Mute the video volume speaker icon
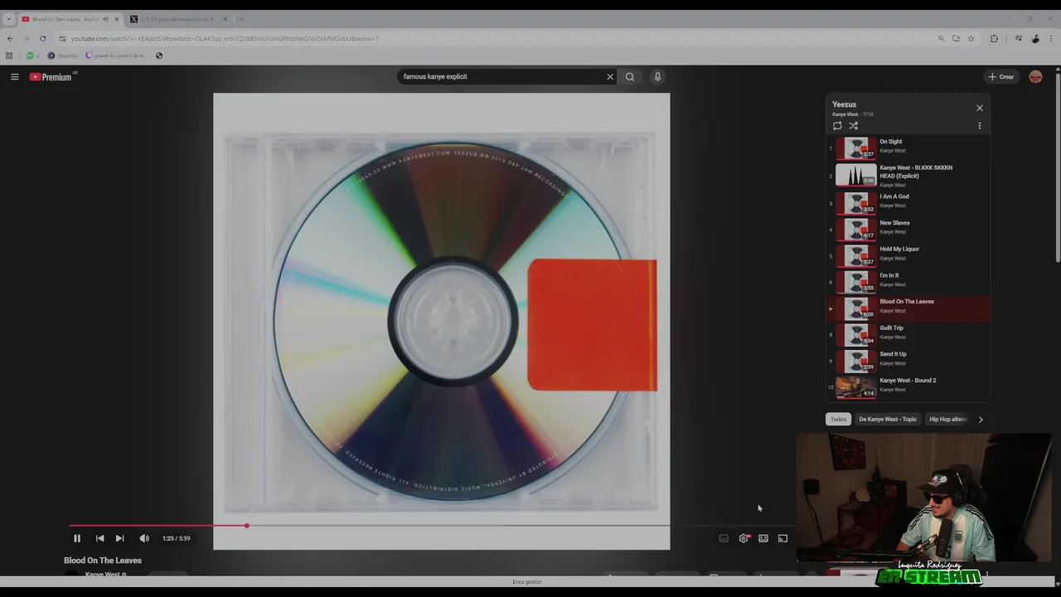 (144, 538)
